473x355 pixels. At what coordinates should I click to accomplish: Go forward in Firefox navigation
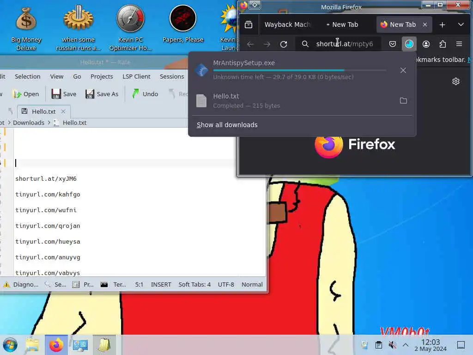tap(267, 44)
